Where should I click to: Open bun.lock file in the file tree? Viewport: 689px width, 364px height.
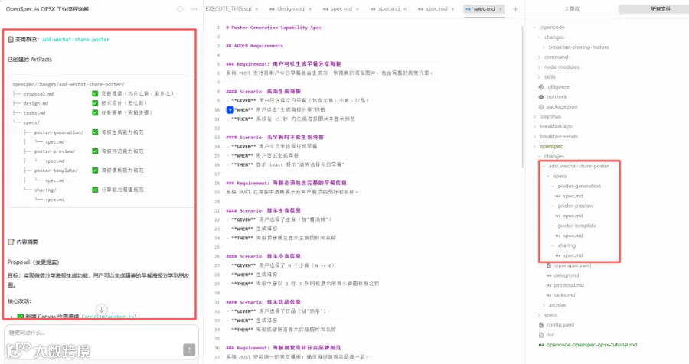557,96
